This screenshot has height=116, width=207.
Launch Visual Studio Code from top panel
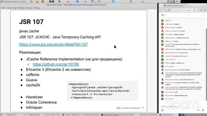click(x=77, y=1)
